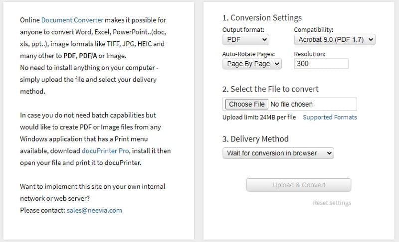Click the 'Output format:' label
Viewport: 399px width, 242px height.
[x=243, y=30]
